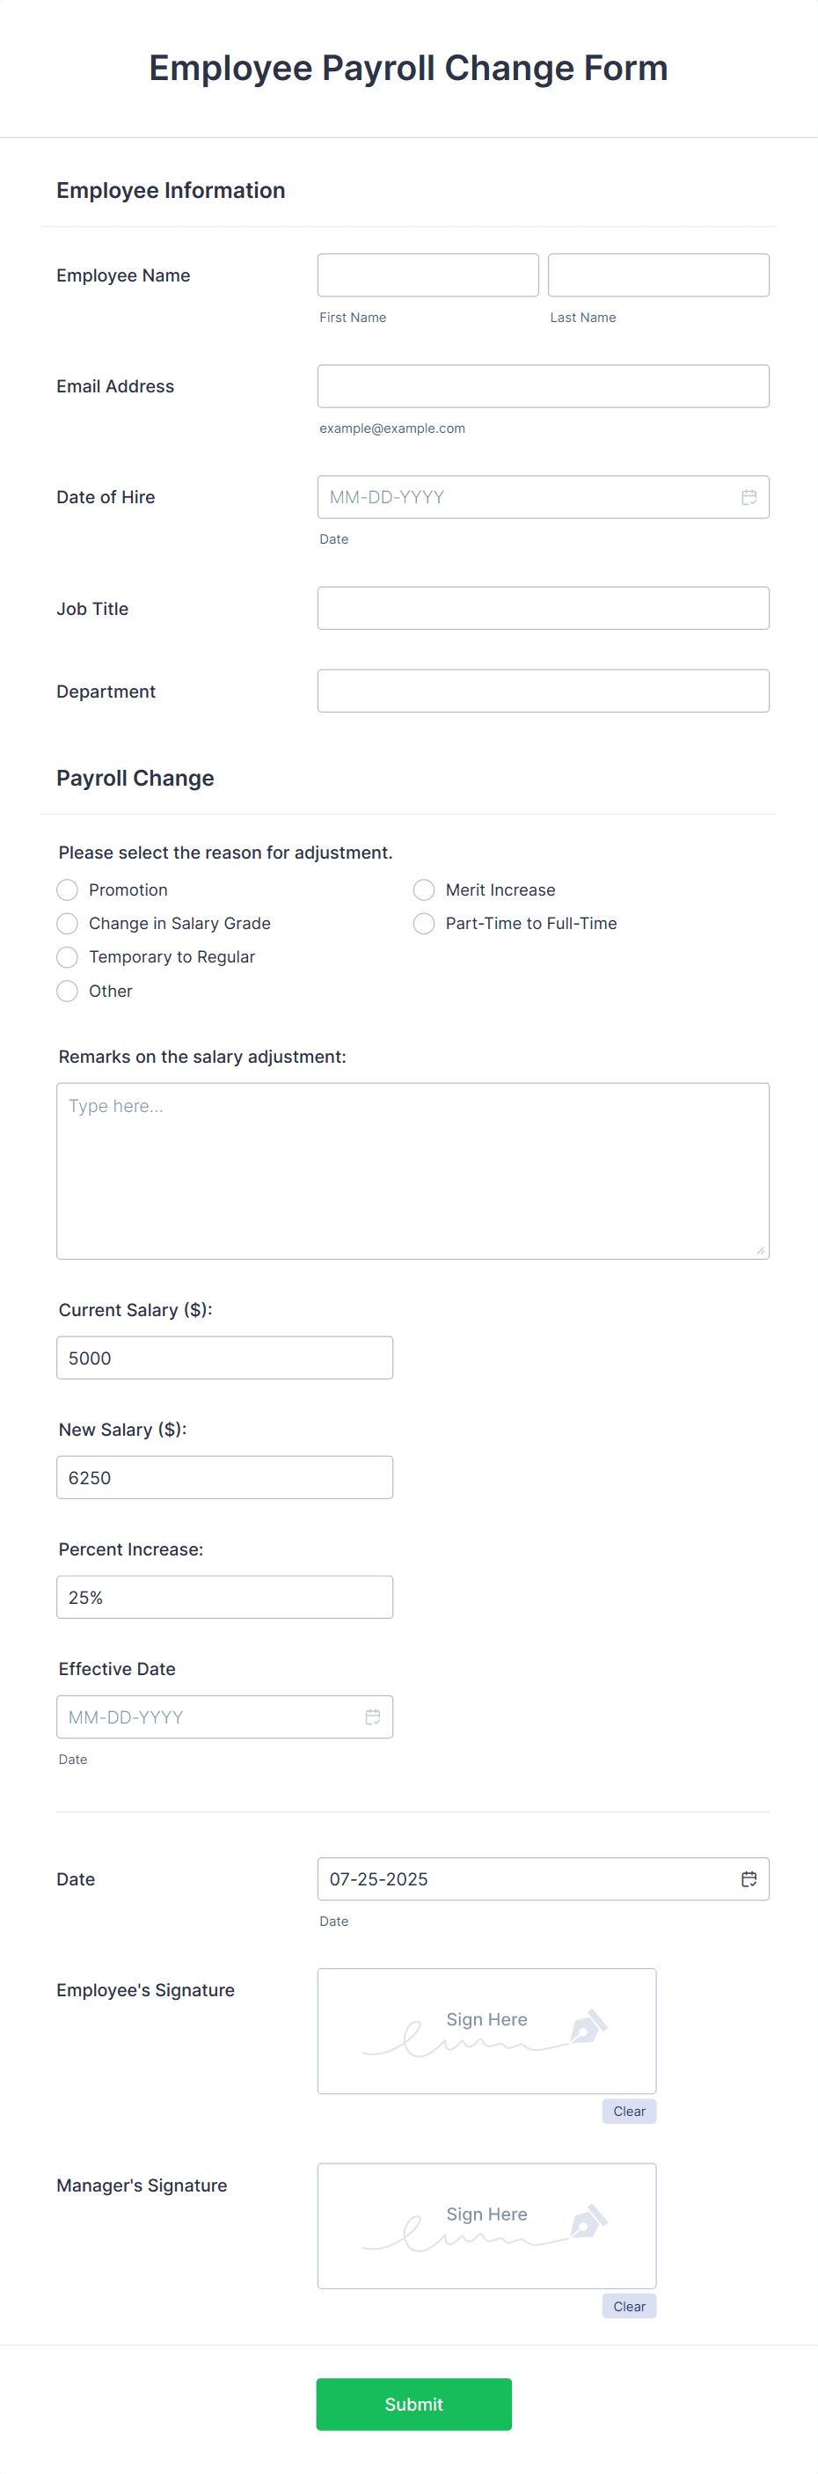The height and width of the screenshot is (2474, 818).
Task: Select the Promotion reason
Action: (x=66, y=889)
